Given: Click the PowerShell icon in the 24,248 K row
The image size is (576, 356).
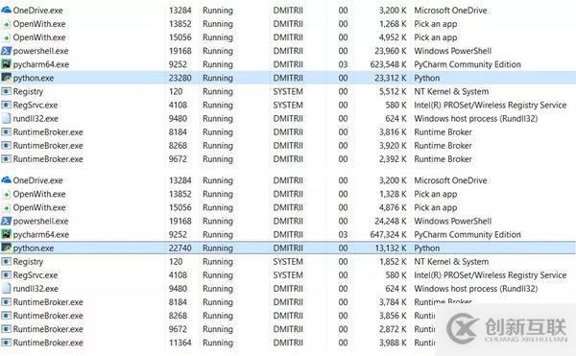Looking at the screenshot, I should coord(7,221).
